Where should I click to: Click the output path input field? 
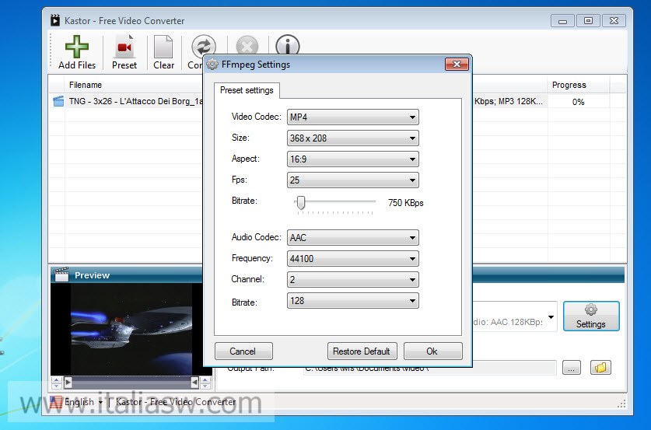429,368
